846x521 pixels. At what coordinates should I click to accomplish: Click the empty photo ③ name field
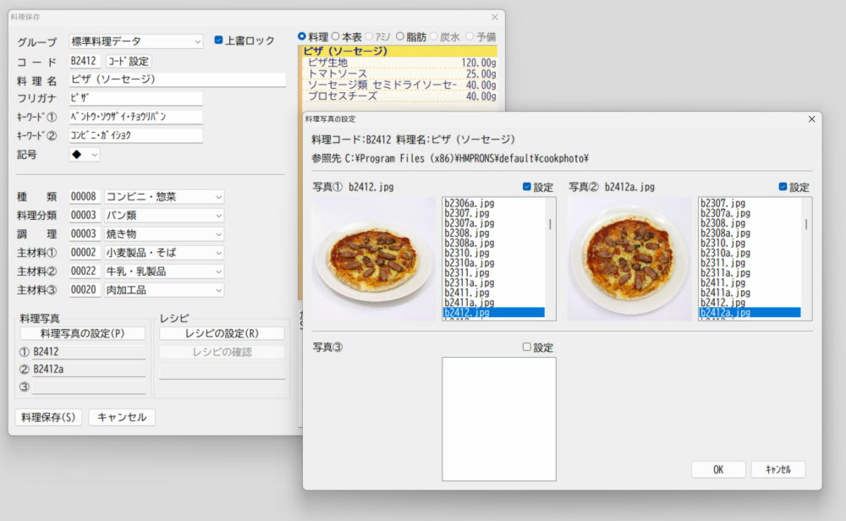[x=89, y=387]
